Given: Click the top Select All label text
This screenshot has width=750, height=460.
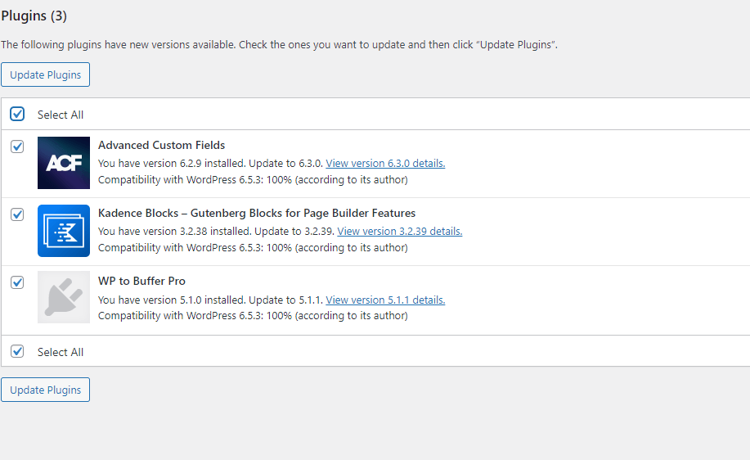Looking at the screenshot, I should [x=61, y=115].
